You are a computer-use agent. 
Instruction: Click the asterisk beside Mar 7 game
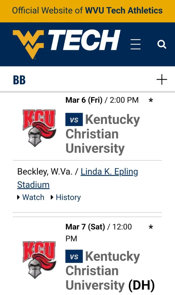(x=151, y=228)
